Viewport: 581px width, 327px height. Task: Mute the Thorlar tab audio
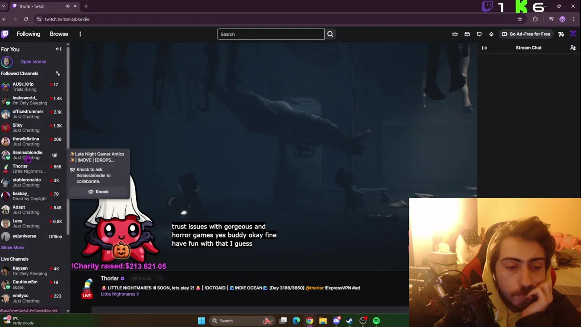(68, 6)
